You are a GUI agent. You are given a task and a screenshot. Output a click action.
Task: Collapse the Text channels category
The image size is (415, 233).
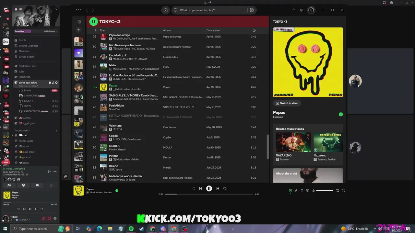(x=23, y=131)
